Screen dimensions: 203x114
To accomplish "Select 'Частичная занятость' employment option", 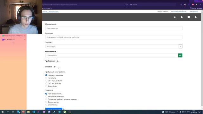I will (x=46, y=97).
